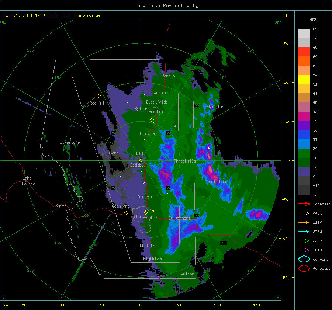
Task: Click the asterisk marker above Limestone
Action: (x=70, y=139)
